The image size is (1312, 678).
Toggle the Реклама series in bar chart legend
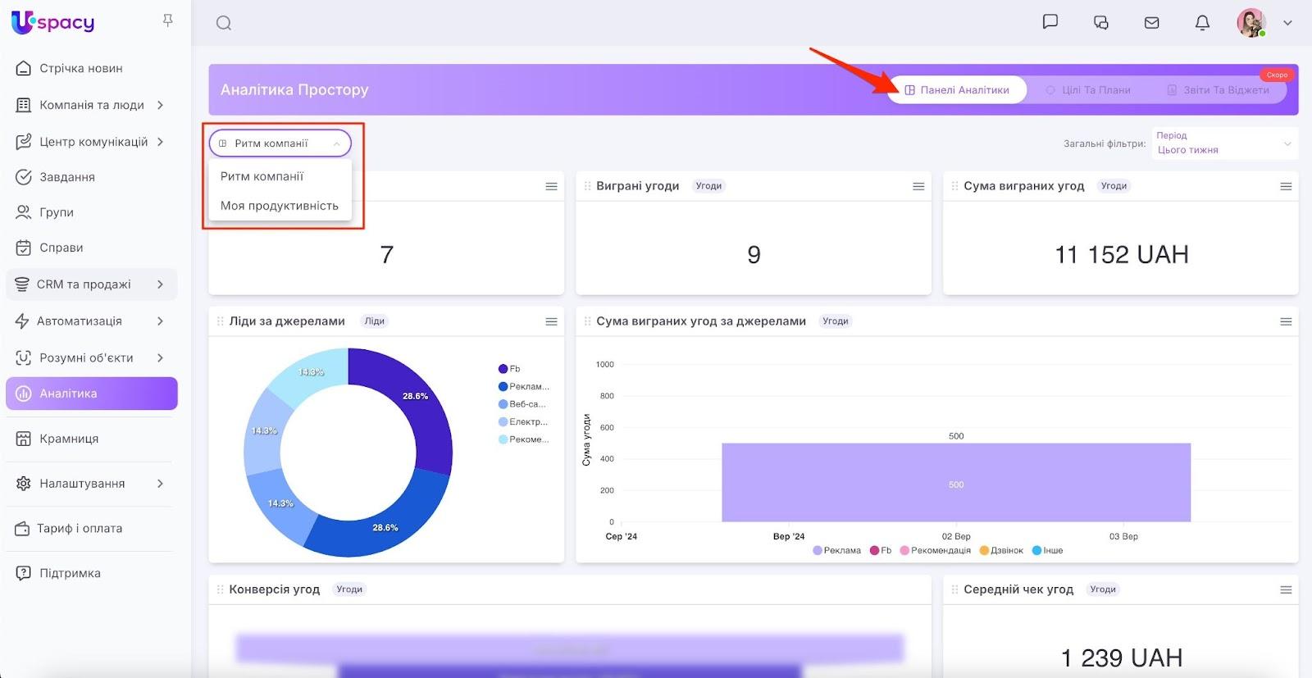(x=836, y=550)
